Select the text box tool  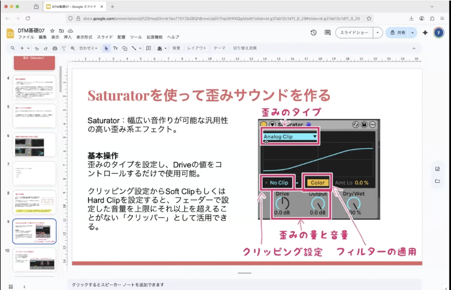pos(116,49)
